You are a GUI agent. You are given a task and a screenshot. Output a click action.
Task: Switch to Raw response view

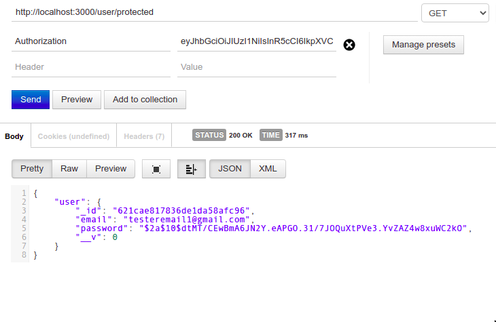(x=69, y=169)
